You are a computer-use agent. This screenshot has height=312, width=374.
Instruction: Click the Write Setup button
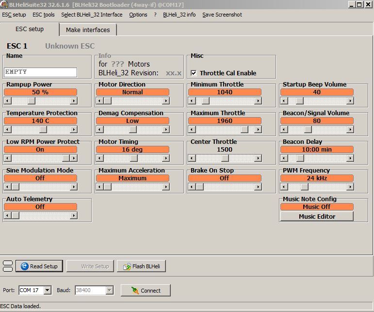pyautogui.click(x=90, y=266)
